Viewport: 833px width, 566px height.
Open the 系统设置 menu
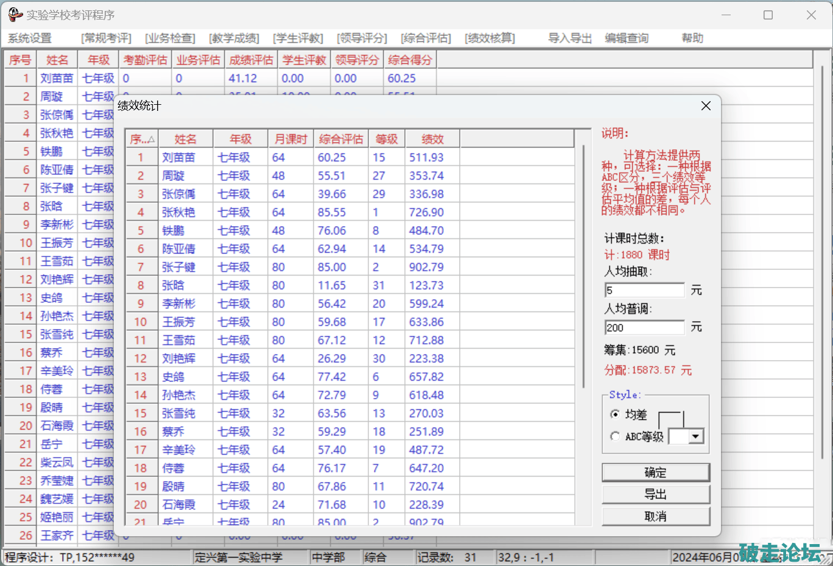coord(30,38)
